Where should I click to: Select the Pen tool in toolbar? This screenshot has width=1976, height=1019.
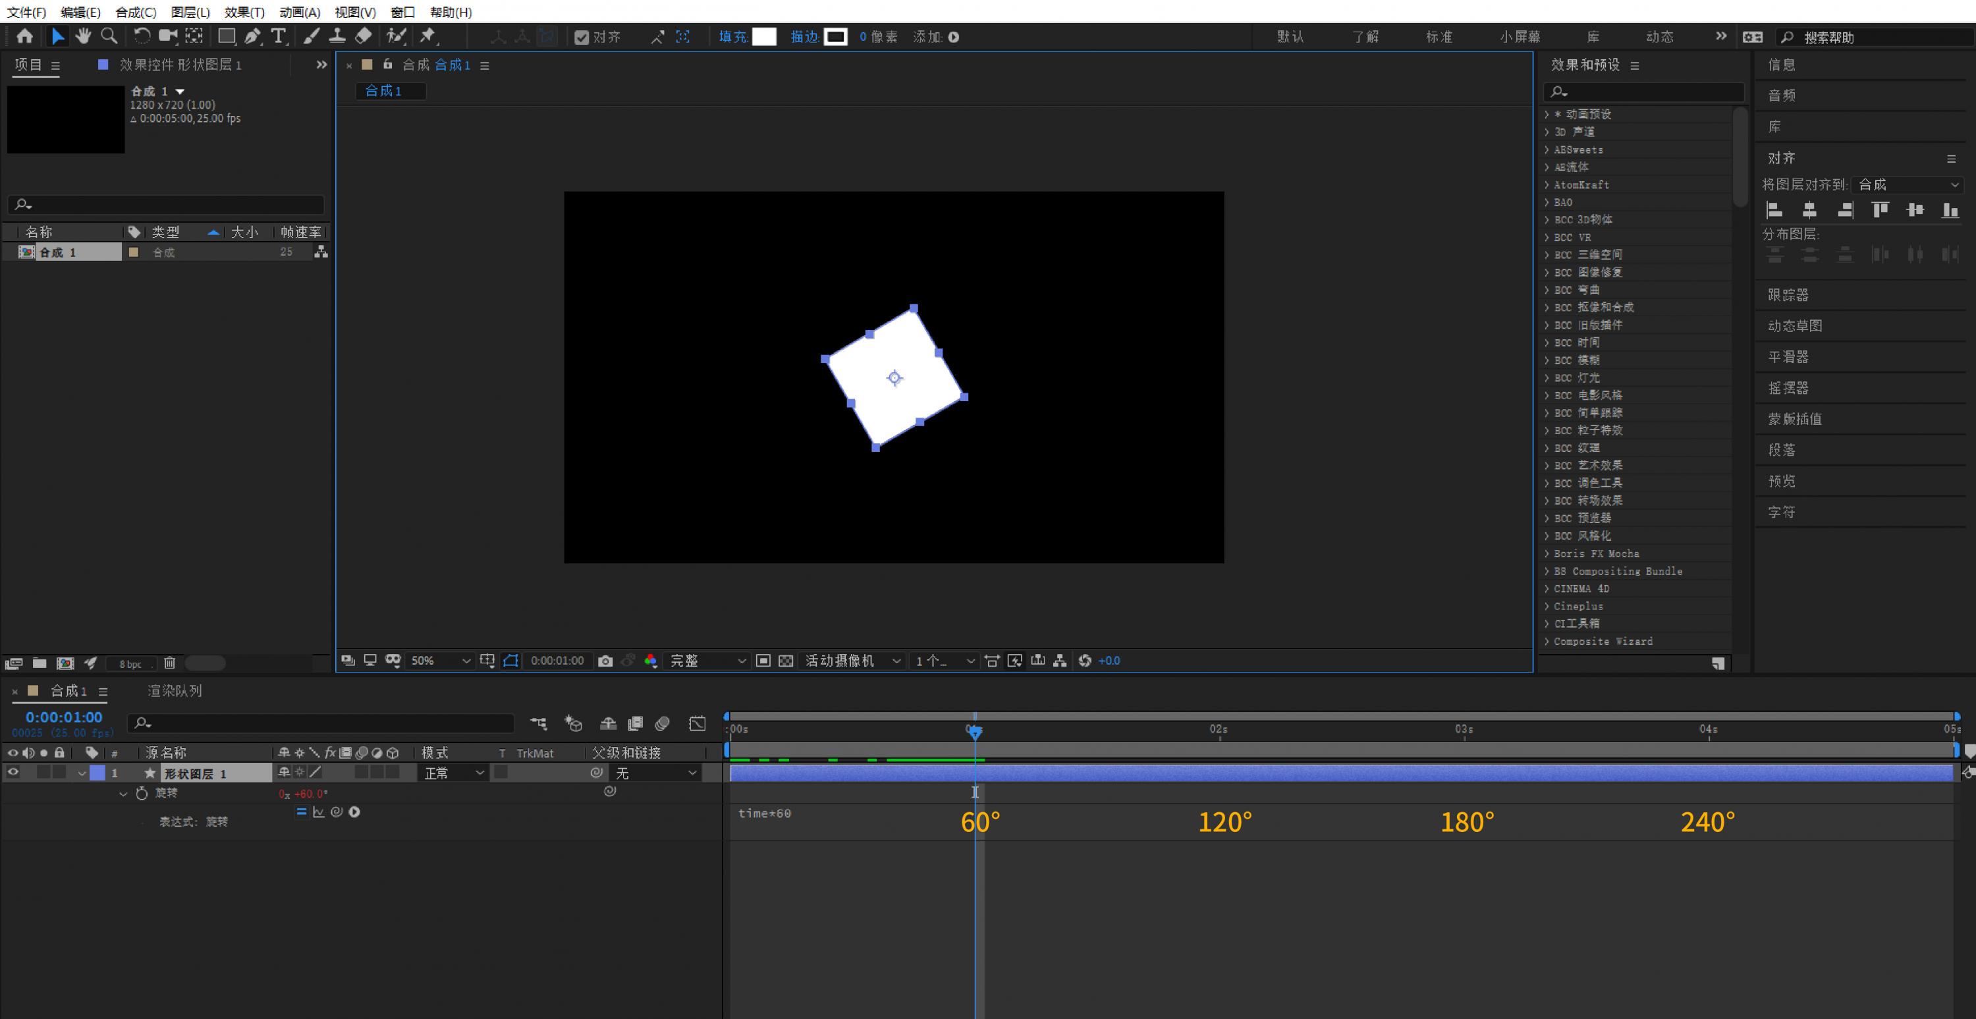pyautogui.click(x=252, y=36)
